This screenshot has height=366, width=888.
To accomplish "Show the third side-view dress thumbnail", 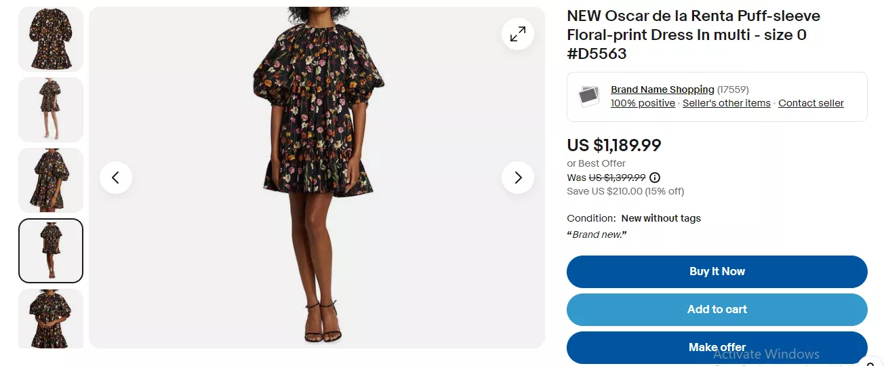I will tap(51, 180).
